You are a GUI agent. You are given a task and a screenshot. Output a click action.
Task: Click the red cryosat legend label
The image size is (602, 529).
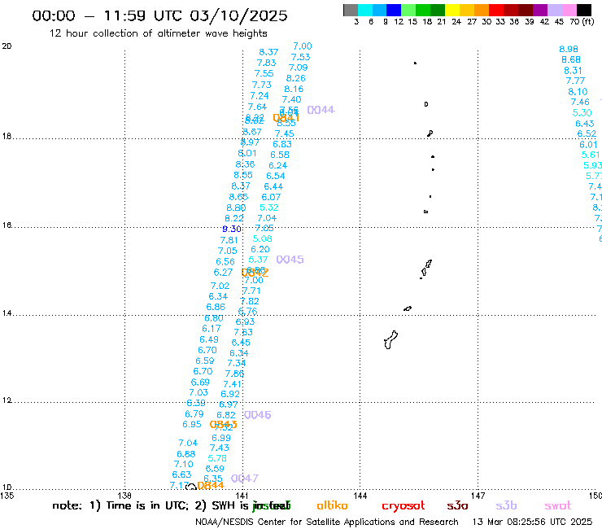[404, 506]
